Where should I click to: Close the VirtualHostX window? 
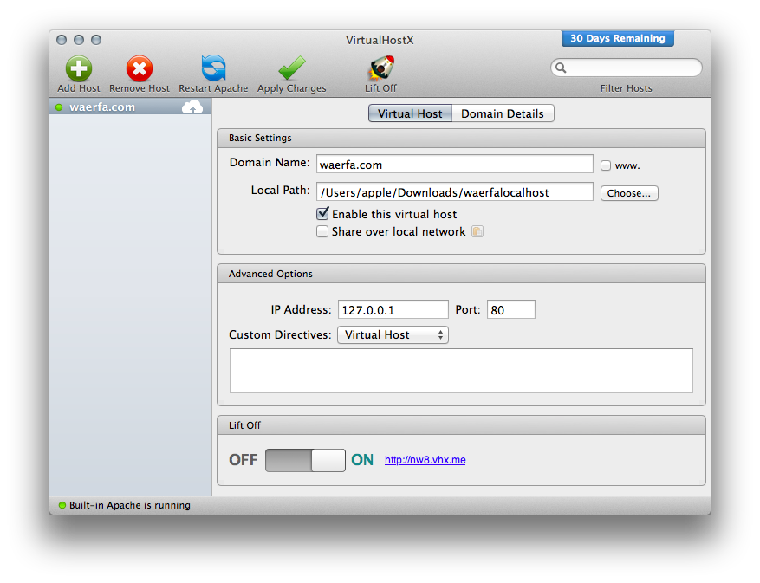pyautogui.click(x=62, y=40)
